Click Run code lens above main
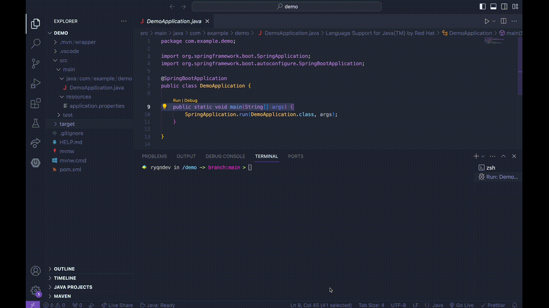 pyautogui.click(x=177, y=101)
